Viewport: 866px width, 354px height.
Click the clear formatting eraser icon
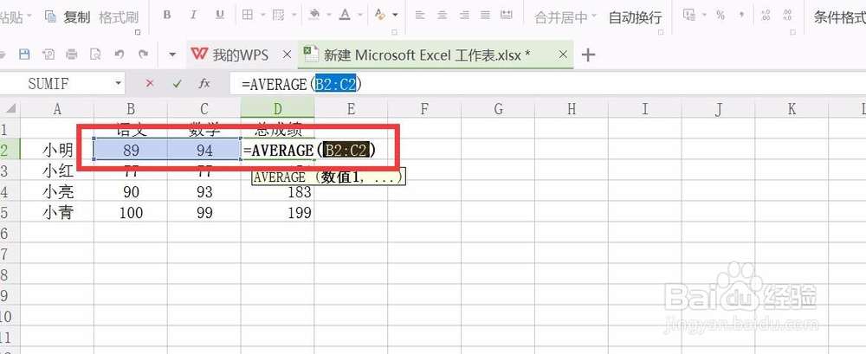[x=380, y=15]
